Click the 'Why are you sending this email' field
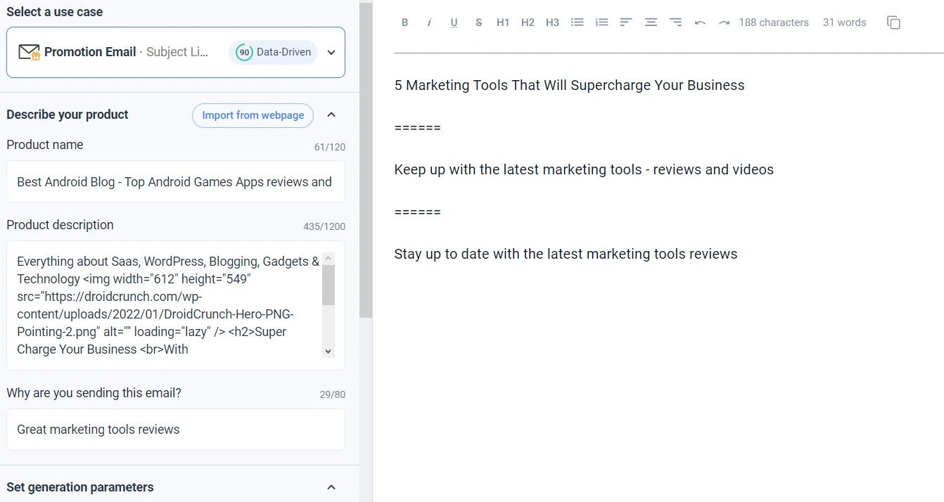This screenshot has width=944, height=502. (x=176, y=430)
